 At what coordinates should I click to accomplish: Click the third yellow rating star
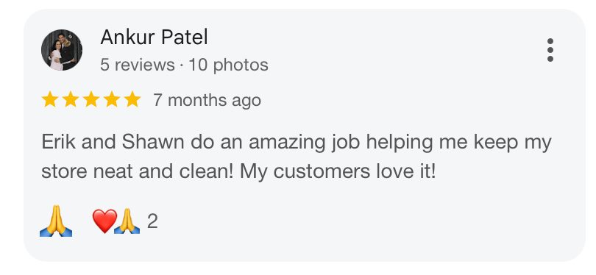pyautogui.click(x=91, y=100)
